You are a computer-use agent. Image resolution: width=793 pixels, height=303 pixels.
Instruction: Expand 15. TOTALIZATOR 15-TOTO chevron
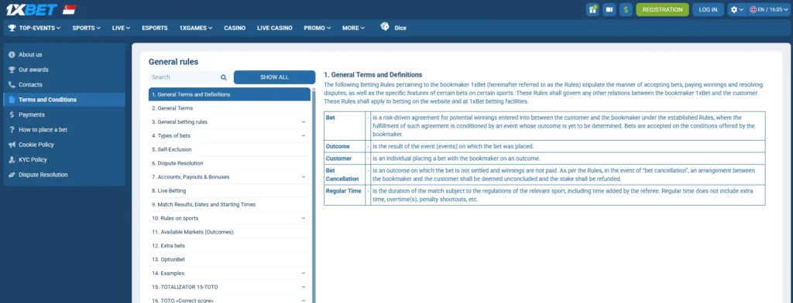(x=304, y=287)
